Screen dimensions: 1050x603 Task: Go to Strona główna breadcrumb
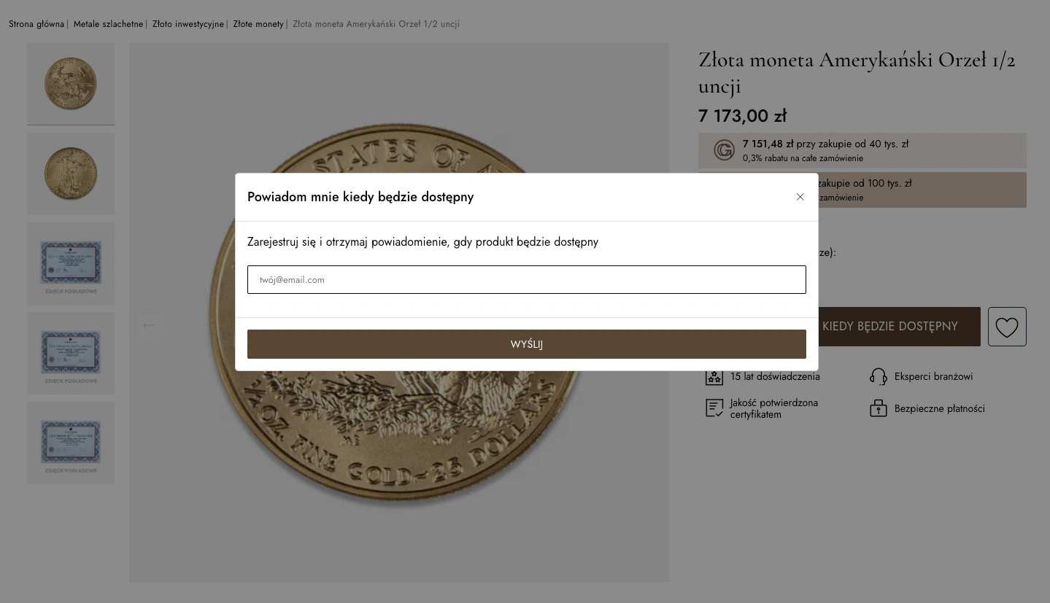pyautogui.click(x=36, y=24)
